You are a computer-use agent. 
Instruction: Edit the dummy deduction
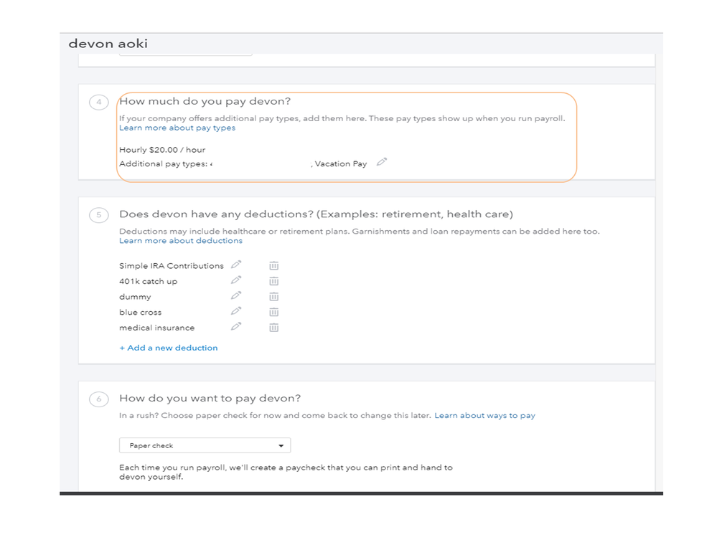tap(236, 295)
